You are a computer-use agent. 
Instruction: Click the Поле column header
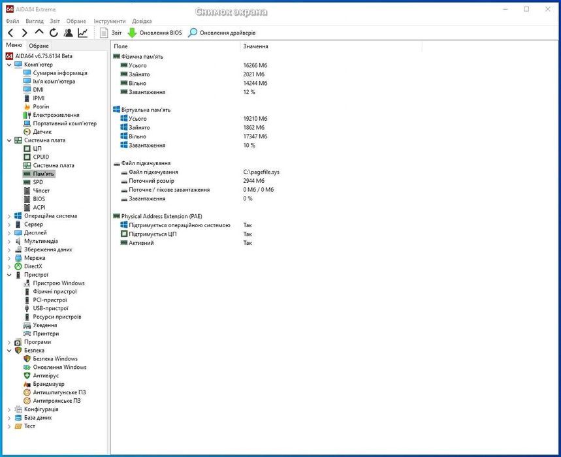point(175,46)
